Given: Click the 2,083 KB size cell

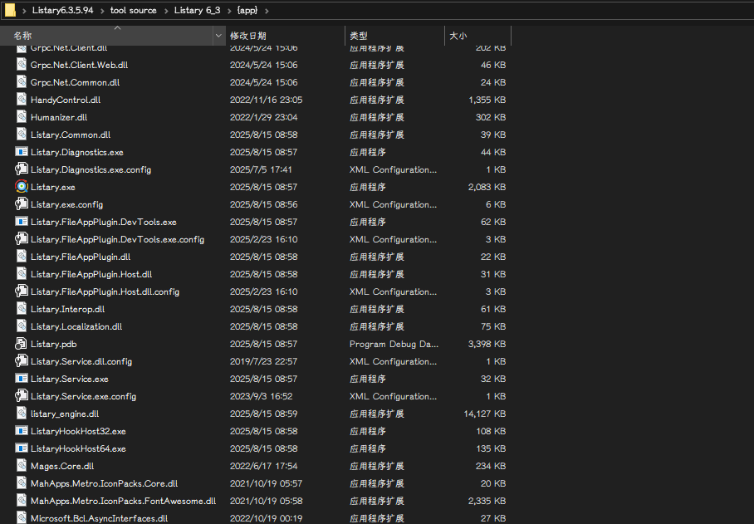Looking at the screenshot, I should pos(487,187).
